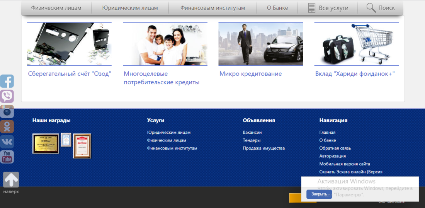Click the Viber social icon
This screenshot has width=425, height=208.
tap(7, 96)
